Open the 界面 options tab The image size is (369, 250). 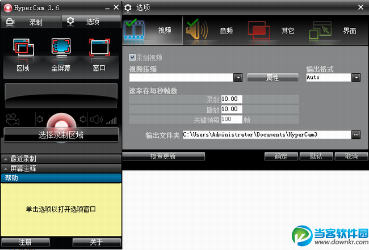(x=337, y=31)
